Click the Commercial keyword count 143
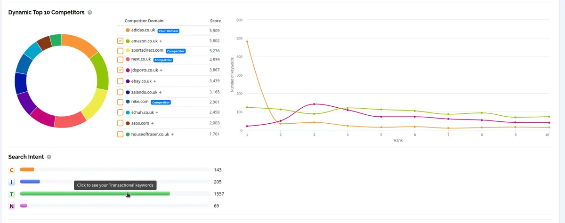 (x=218, y=169)
